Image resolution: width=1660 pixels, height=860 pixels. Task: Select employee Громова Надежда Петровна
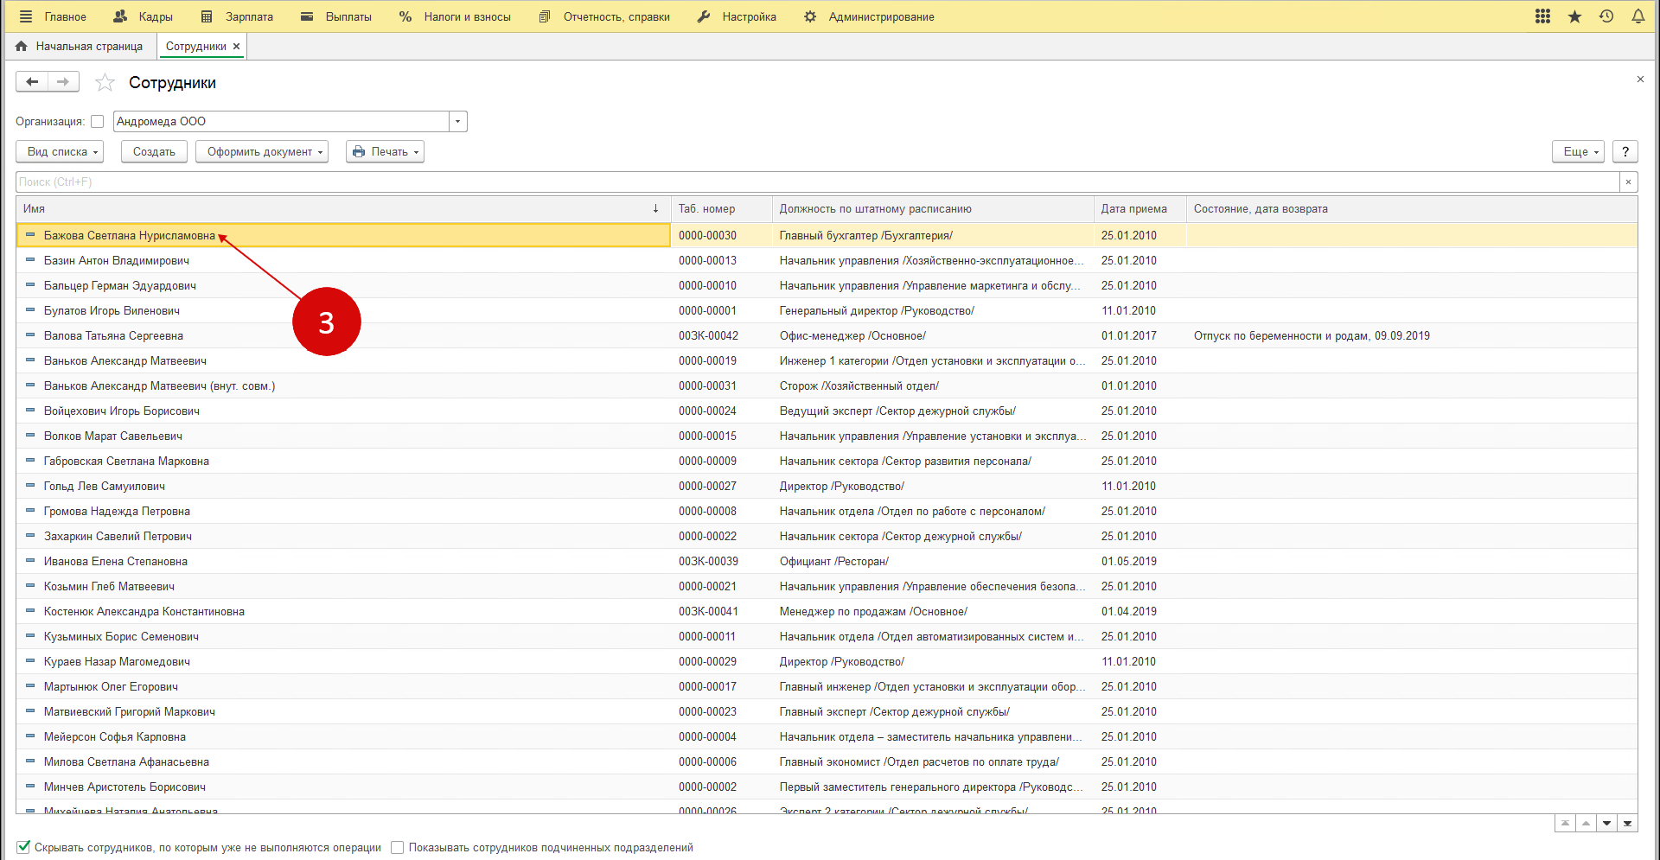(x=117, y=511)
